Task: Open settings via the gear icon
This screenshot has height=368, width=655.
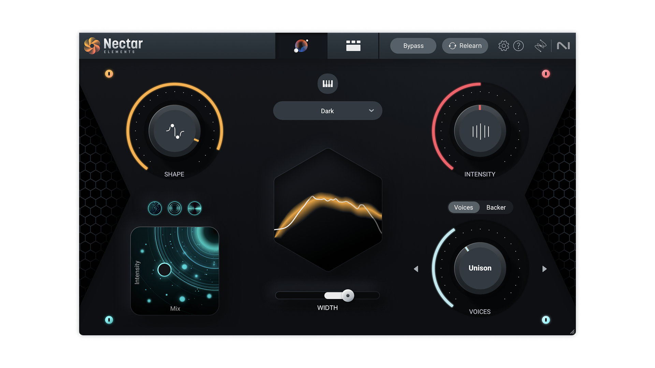Action: pos(503,46)
